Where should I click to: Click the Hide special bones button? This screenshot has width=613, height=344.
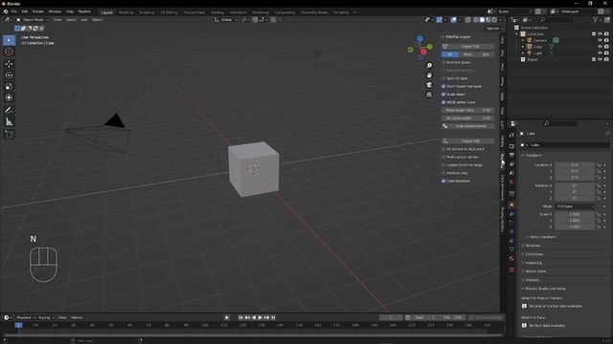468,126
